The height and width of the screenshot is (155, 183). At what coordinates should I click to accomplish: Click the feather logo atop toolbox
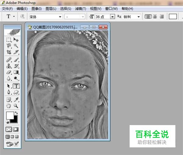coord(13,32)
